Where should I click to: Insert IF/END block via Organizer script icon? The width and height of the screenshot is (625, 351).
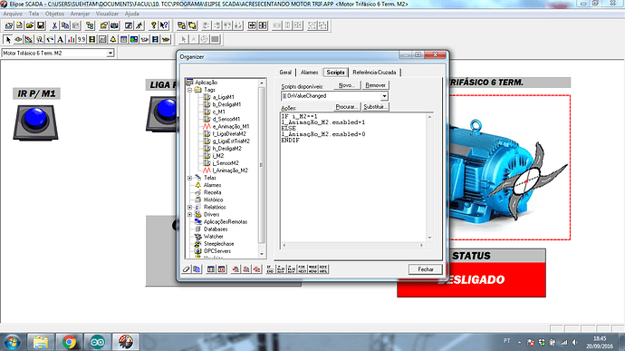click(x=270, y=269)
